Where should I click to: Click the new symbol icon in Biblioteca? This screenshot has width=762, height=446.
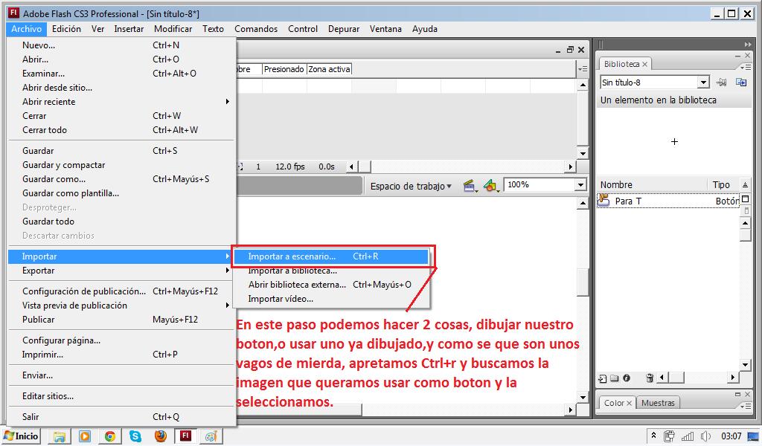tap(603, 378)
